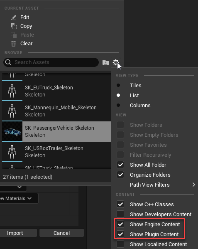Image resolution: width=198 pixels, height=249 pixels.
Task: Click the Copy icon
Action: click(14, 26)
